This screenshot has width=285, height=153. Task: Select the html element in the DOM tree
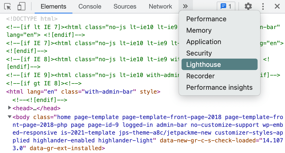(31, 92)
